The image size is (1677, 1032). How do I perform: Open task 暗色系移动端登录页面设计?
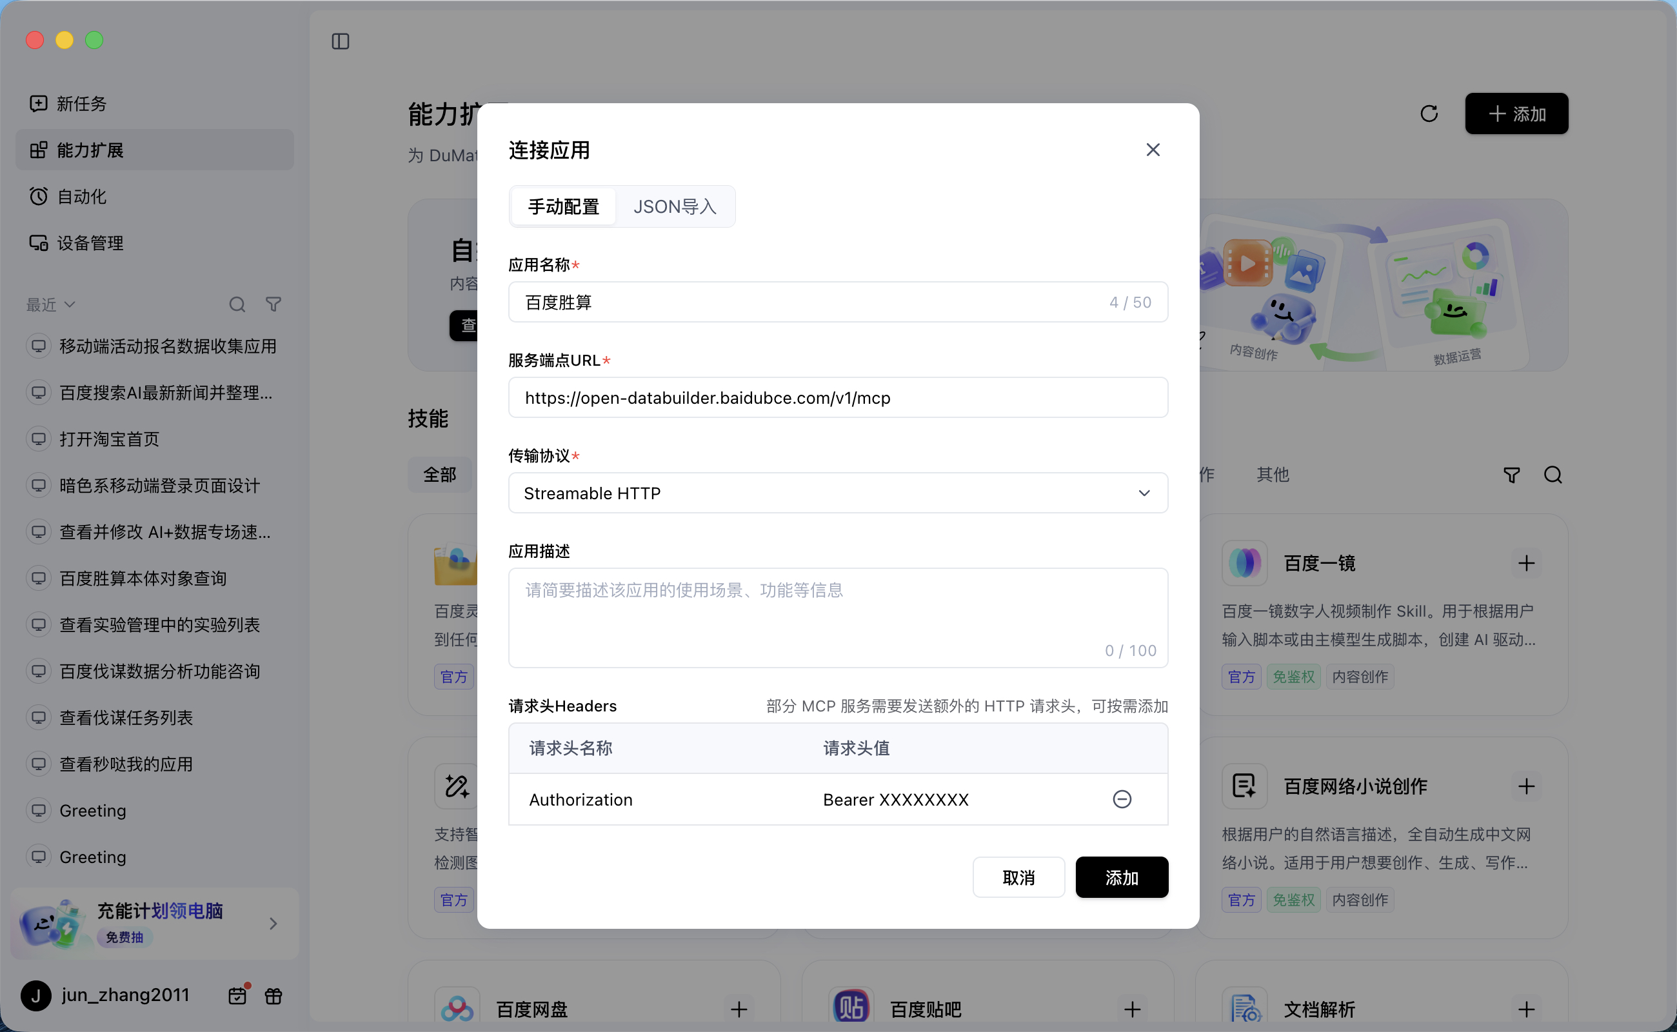click(155, 485)
